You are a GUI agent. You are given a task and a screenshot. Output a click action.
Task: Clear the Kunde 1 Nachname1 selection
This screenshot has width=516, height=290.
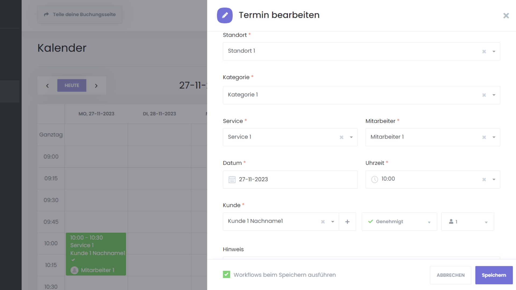pyautogui.click(x=323, y=222)
